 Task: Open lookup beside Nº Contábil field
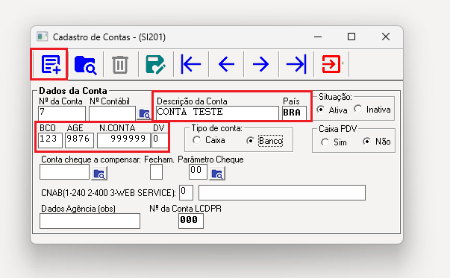pyautogui.click(x=144, y=114)
